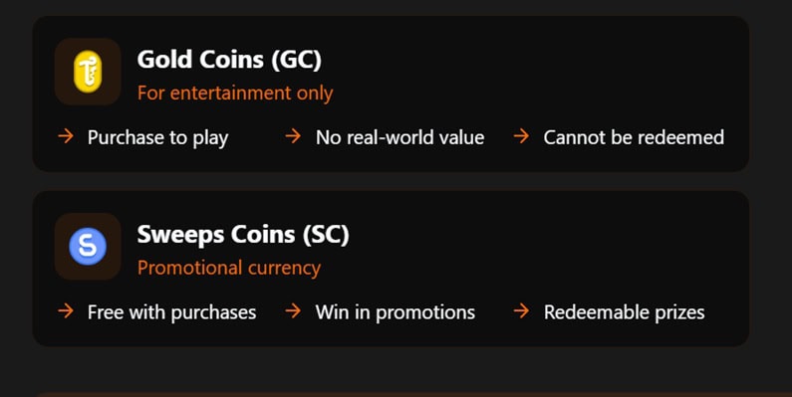This screenshot has height=397, width=792.
Task: Click the arrow beside Purchase to play
Action: (x=66, y=136)
